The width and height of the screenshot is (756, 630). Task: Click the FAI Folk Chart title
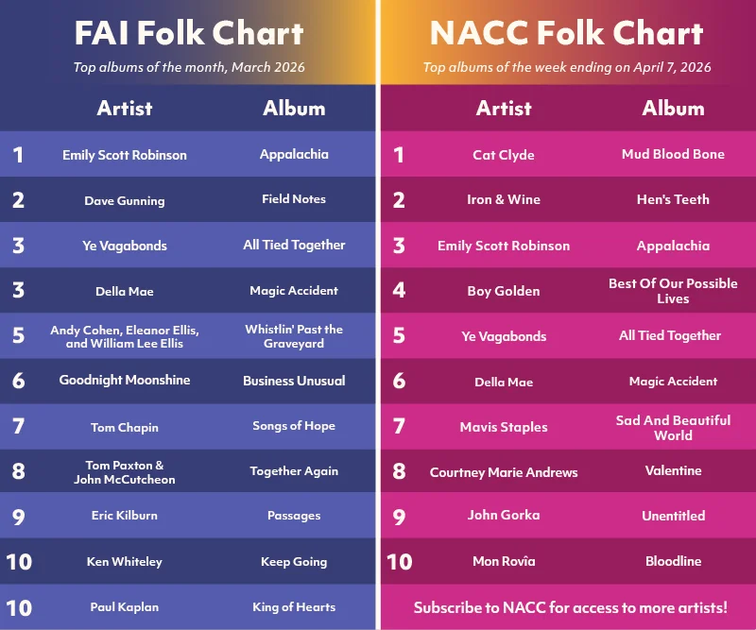point(189,34)
